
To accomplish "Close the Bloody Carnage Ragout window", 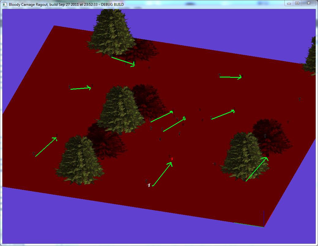I will pos(309,3).
